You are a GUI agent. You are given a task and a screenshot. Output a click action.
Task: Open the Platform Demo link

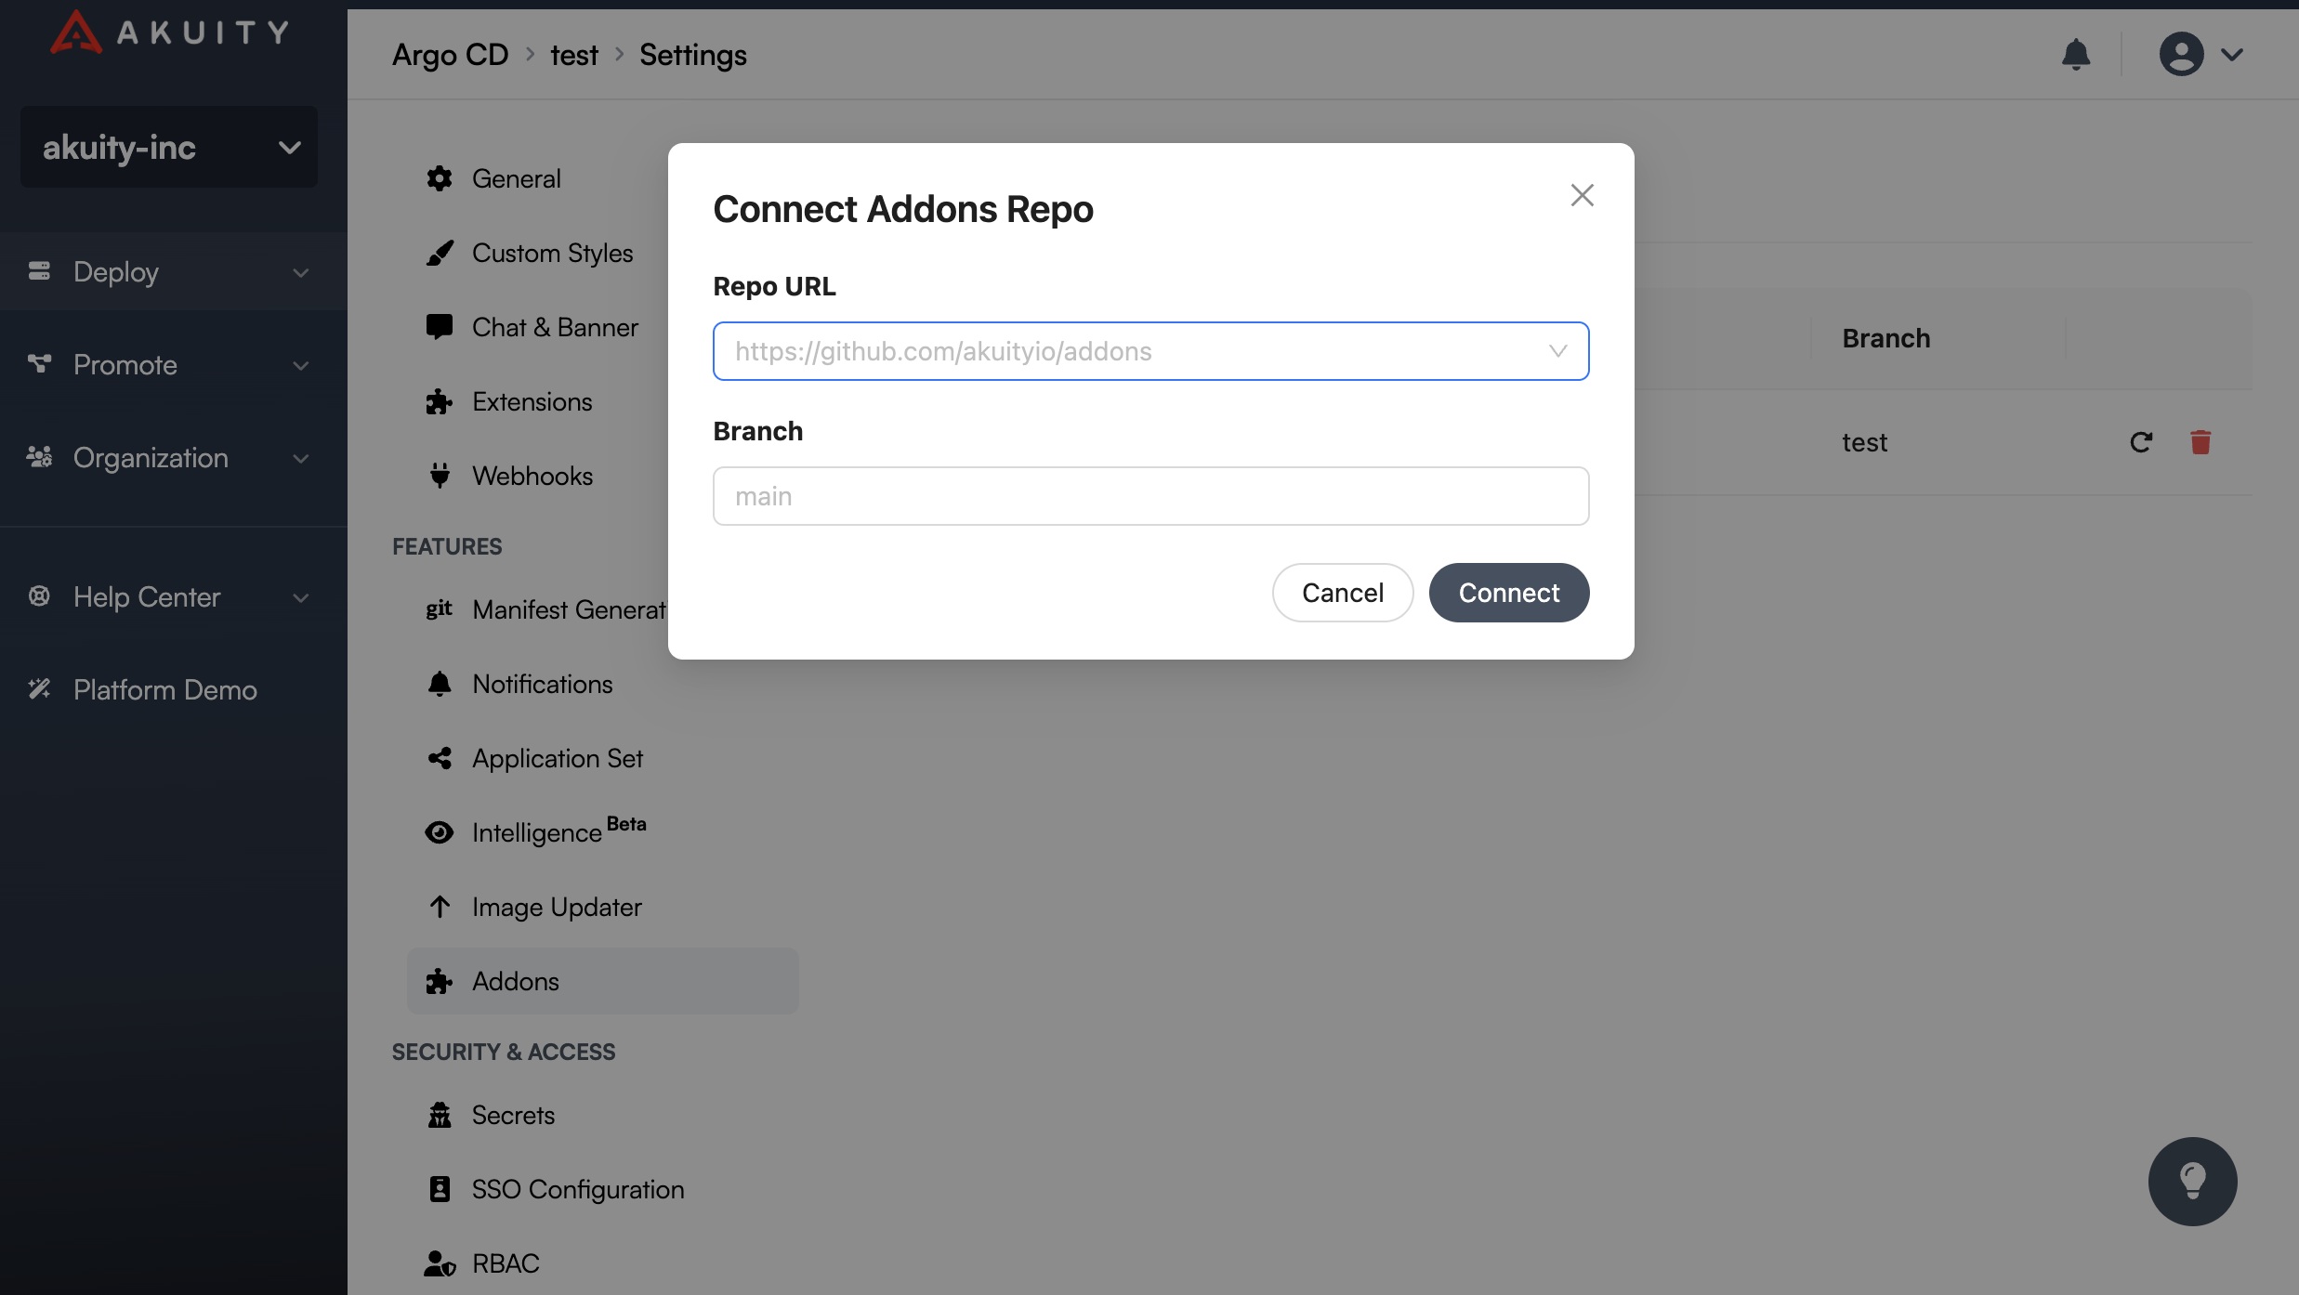(165, 689)
